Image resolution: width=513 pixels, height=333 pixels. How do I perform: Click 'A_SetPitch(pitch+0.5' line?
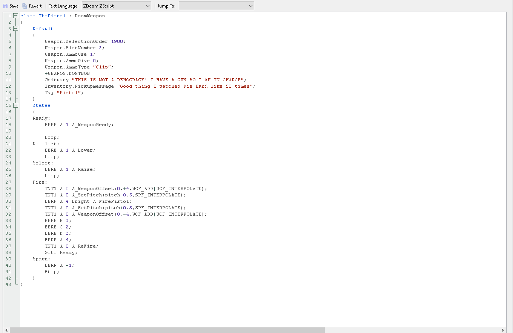coord(115,208)
